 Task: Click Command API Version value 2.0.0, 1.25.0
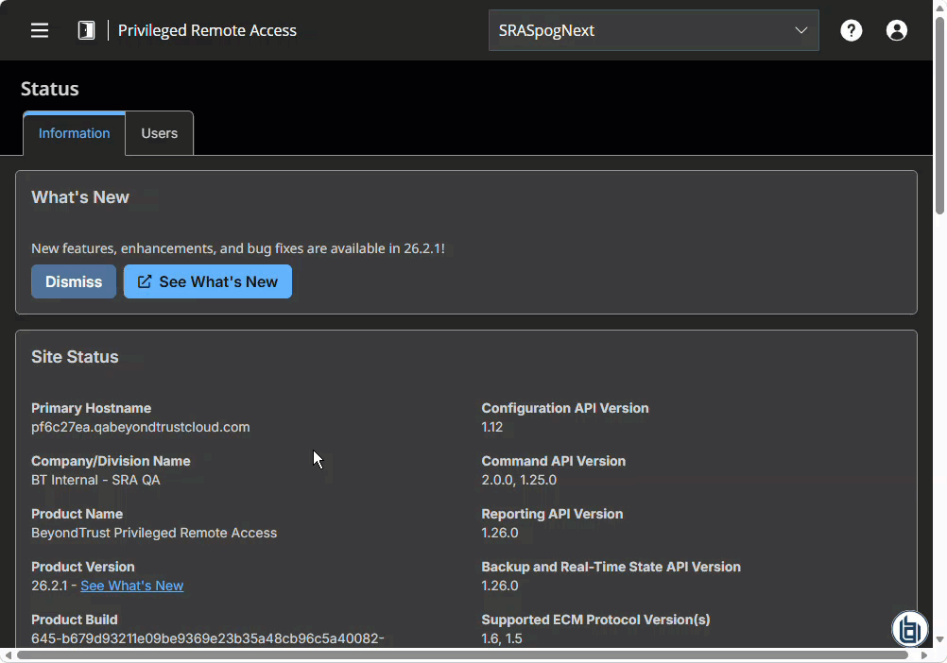[x=520, y=480]
